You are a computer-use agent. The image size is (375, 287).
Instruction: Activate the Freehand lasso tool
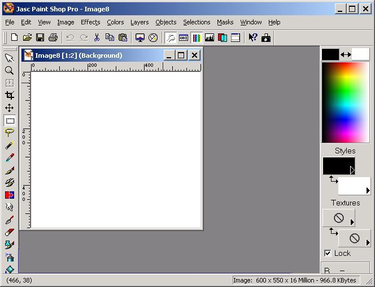10,132
